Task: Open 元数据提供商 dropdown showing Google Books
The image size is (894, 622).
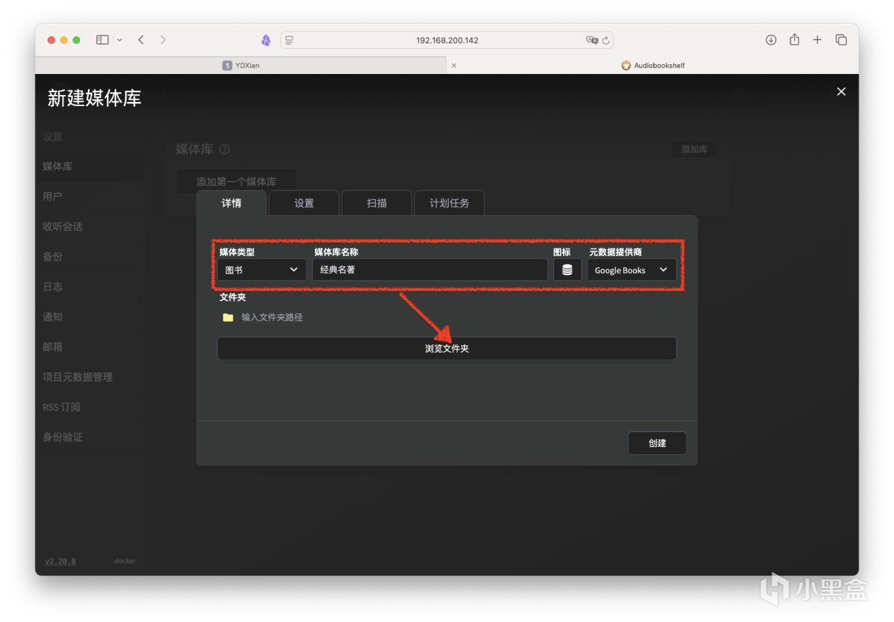Action: pyautogui.click(x=631, y=270)
